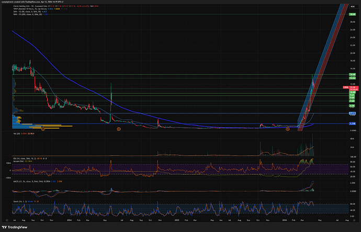This screenshot has height=232, width=361.
Task: Click the first orange marker under 2023 candles
Action: pos(43,129)
